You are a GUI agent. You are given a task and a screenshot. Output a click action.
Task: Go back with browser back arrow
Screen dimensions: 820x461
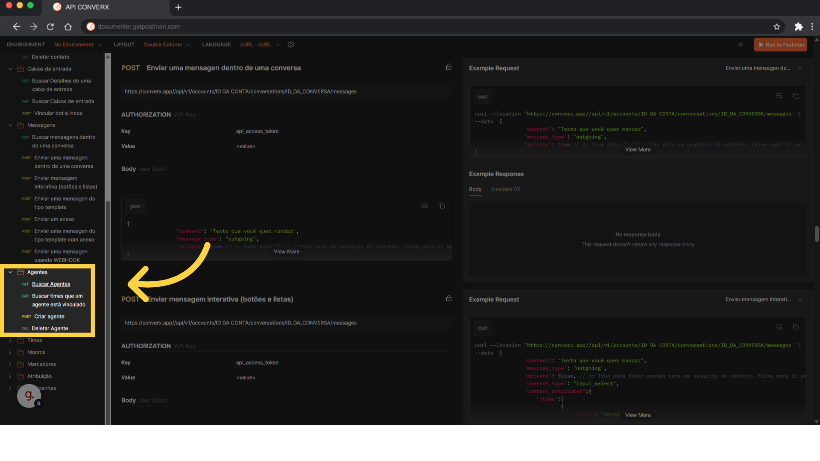click(x=17, y=26)
